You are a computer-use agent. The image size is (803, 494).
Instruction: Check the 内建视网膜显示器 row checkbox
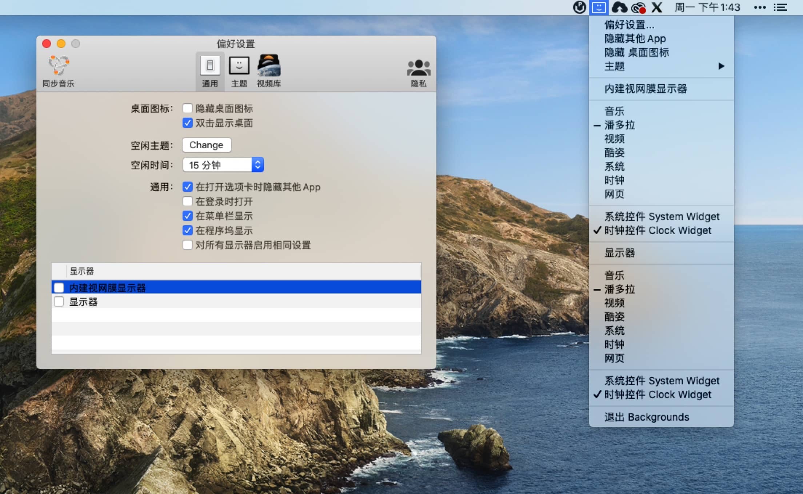click(59, 288)
